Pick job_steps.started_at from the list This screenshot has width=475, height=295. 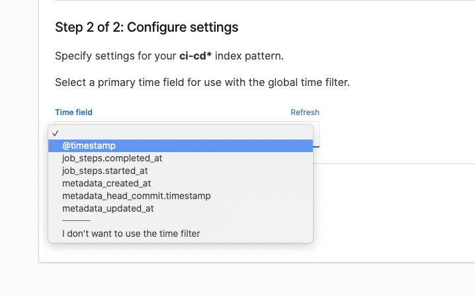pyautogui.click(x=105, y=171)
